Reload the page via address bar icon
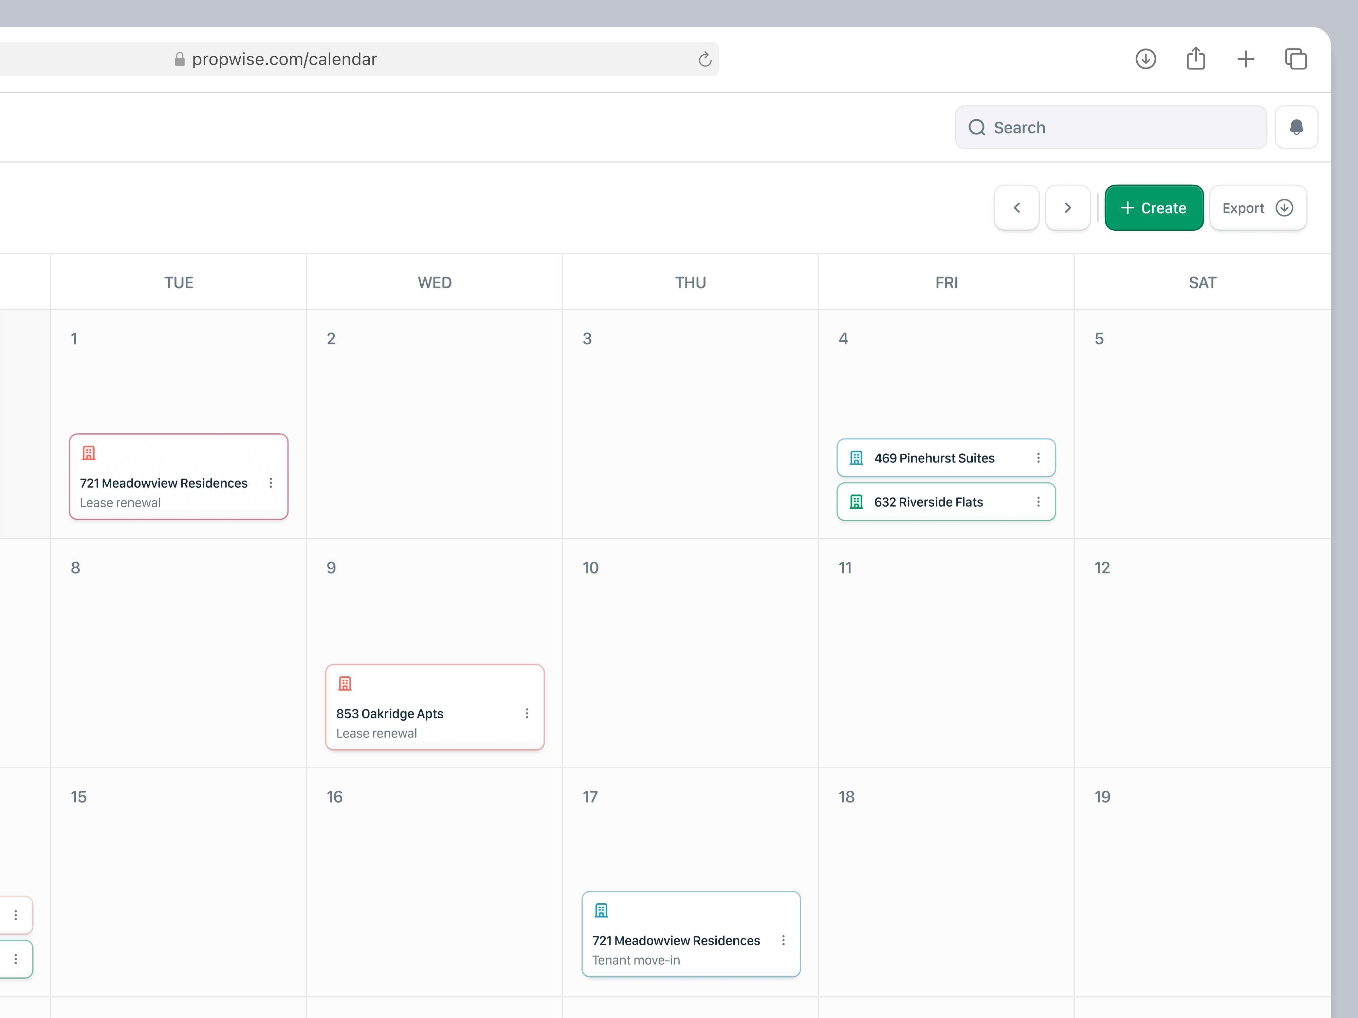This screenshot has height=1018, width=1358. 705,59
